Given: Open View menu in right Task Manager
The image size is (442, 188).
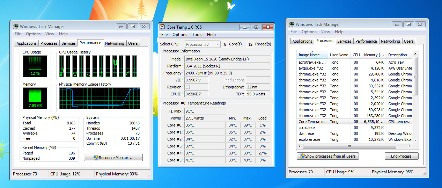Looking at the screenshot, I should pos(325,32).
